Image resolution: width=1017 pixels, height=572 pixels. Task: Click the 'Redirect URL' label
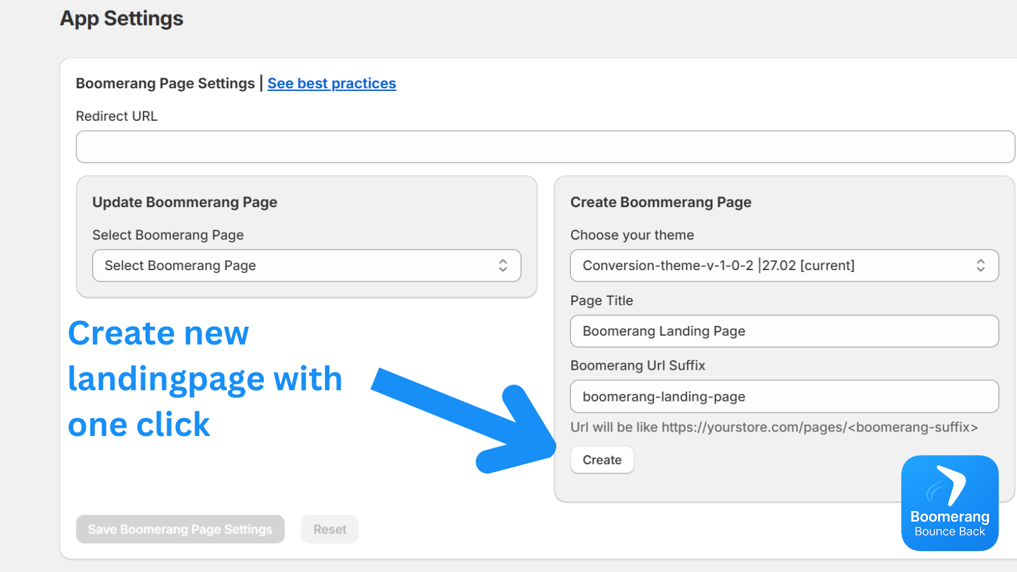(117, 116)
